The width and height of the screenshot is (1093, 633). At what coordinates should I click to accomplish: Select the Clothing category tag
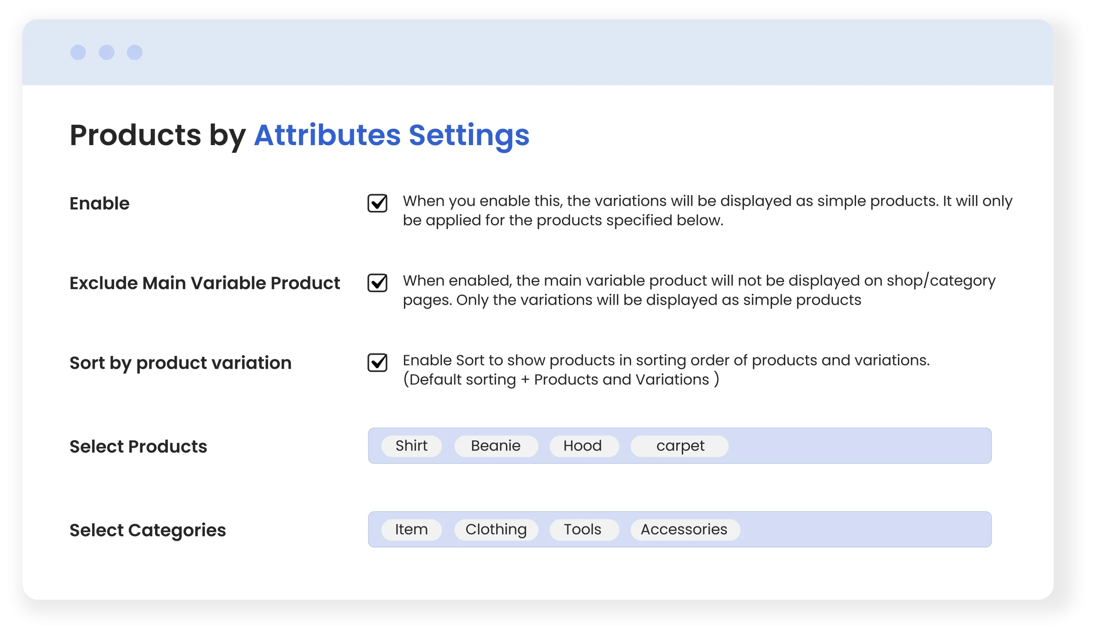pyautogui.click(x=496, y=530)
